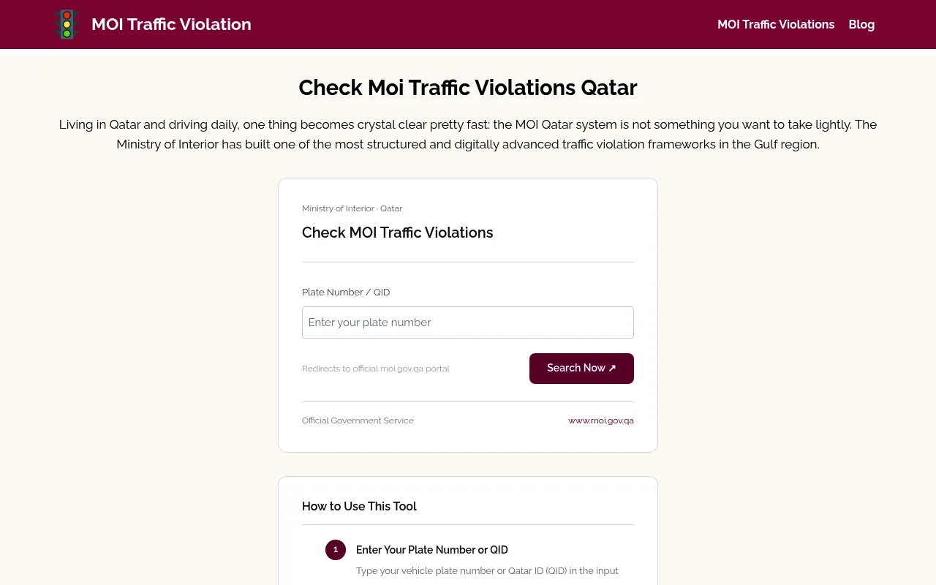Click the Ministry of Interior · Qatar caption
The image size is (936, 585).
[x=352, y=208]
